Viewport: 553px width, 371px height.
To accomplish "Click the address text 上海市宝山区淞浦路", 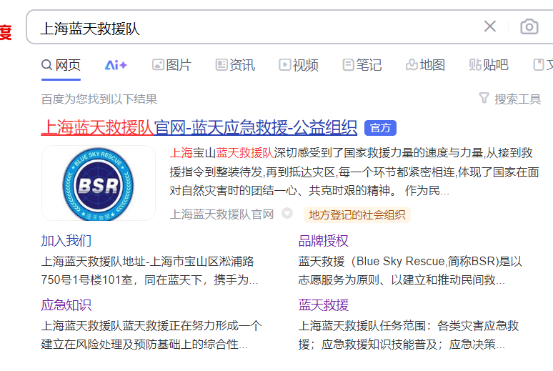I will pos(202,262).
